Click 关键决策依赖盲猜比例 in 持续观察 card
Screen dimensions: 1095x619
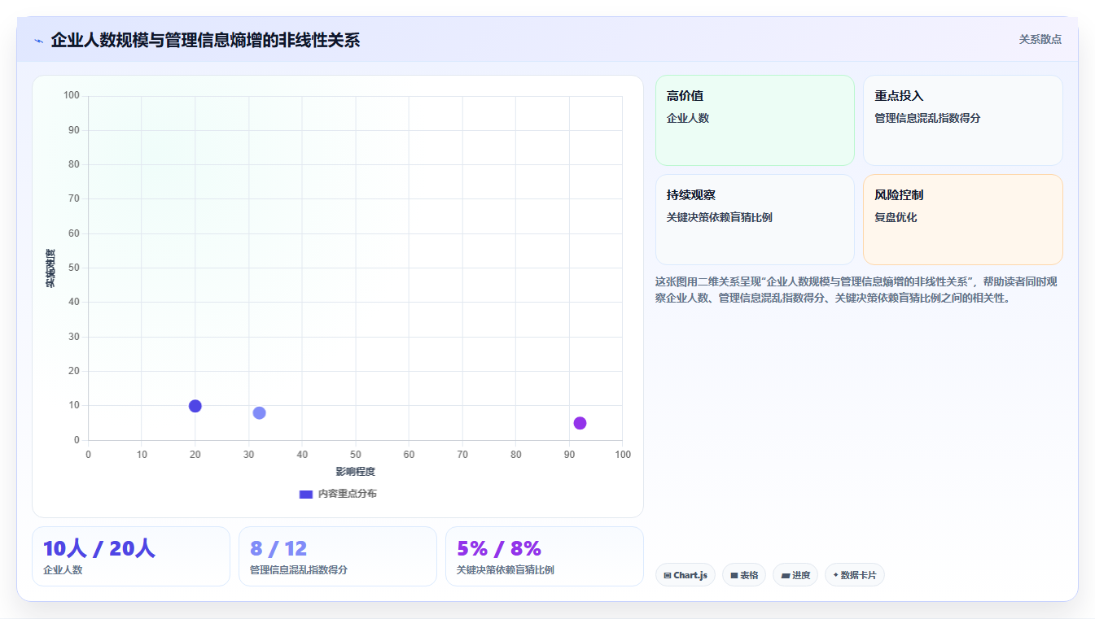[719, 217]
